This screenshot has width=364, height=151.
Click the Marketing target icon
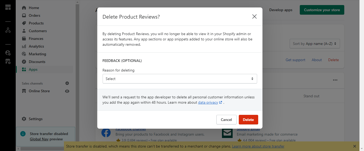(24, 54)
